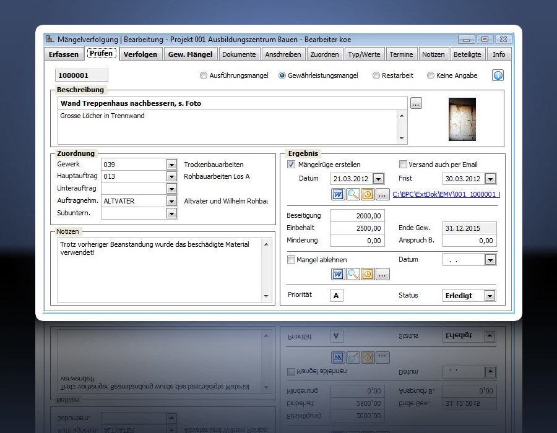Select the Ausführungsmangel radio button
Viewport: 557px width, 433px height.
point(204,75)
